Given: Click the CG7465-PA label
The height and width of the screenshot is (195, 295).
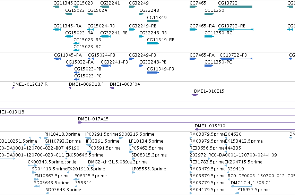Looking at the screenshot, I should pos(202,55).
